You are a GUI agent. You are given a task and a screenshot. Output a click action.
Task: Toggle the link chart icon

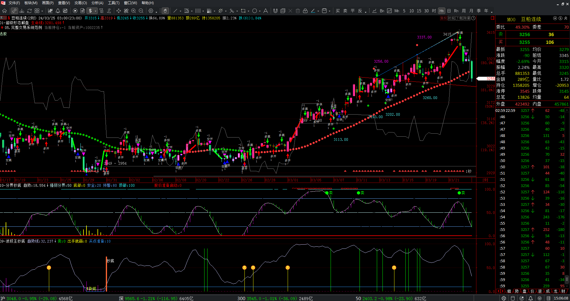14,11
